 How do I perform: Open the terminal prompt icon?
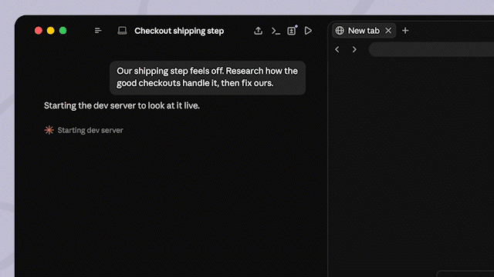276,31
